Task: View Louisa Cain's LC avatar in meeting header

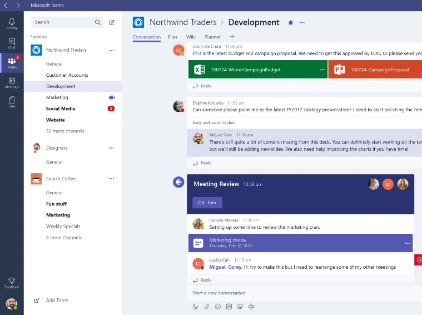Action: (x=388, y=184)
